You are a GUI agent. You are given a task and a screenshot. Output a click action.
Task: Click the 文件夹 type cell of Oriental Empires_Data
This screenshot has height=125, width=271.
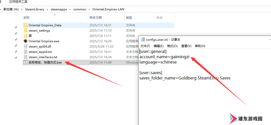tap(131, 25)
